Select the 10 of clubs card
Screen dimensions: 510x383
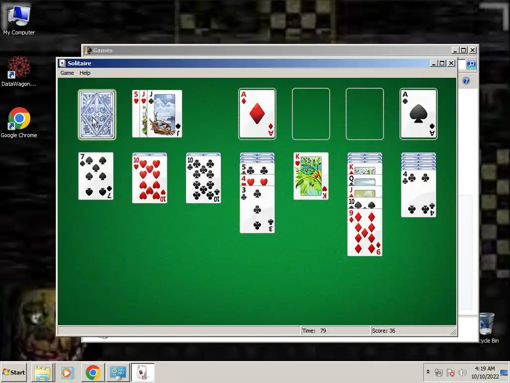(x=203, y=179)
